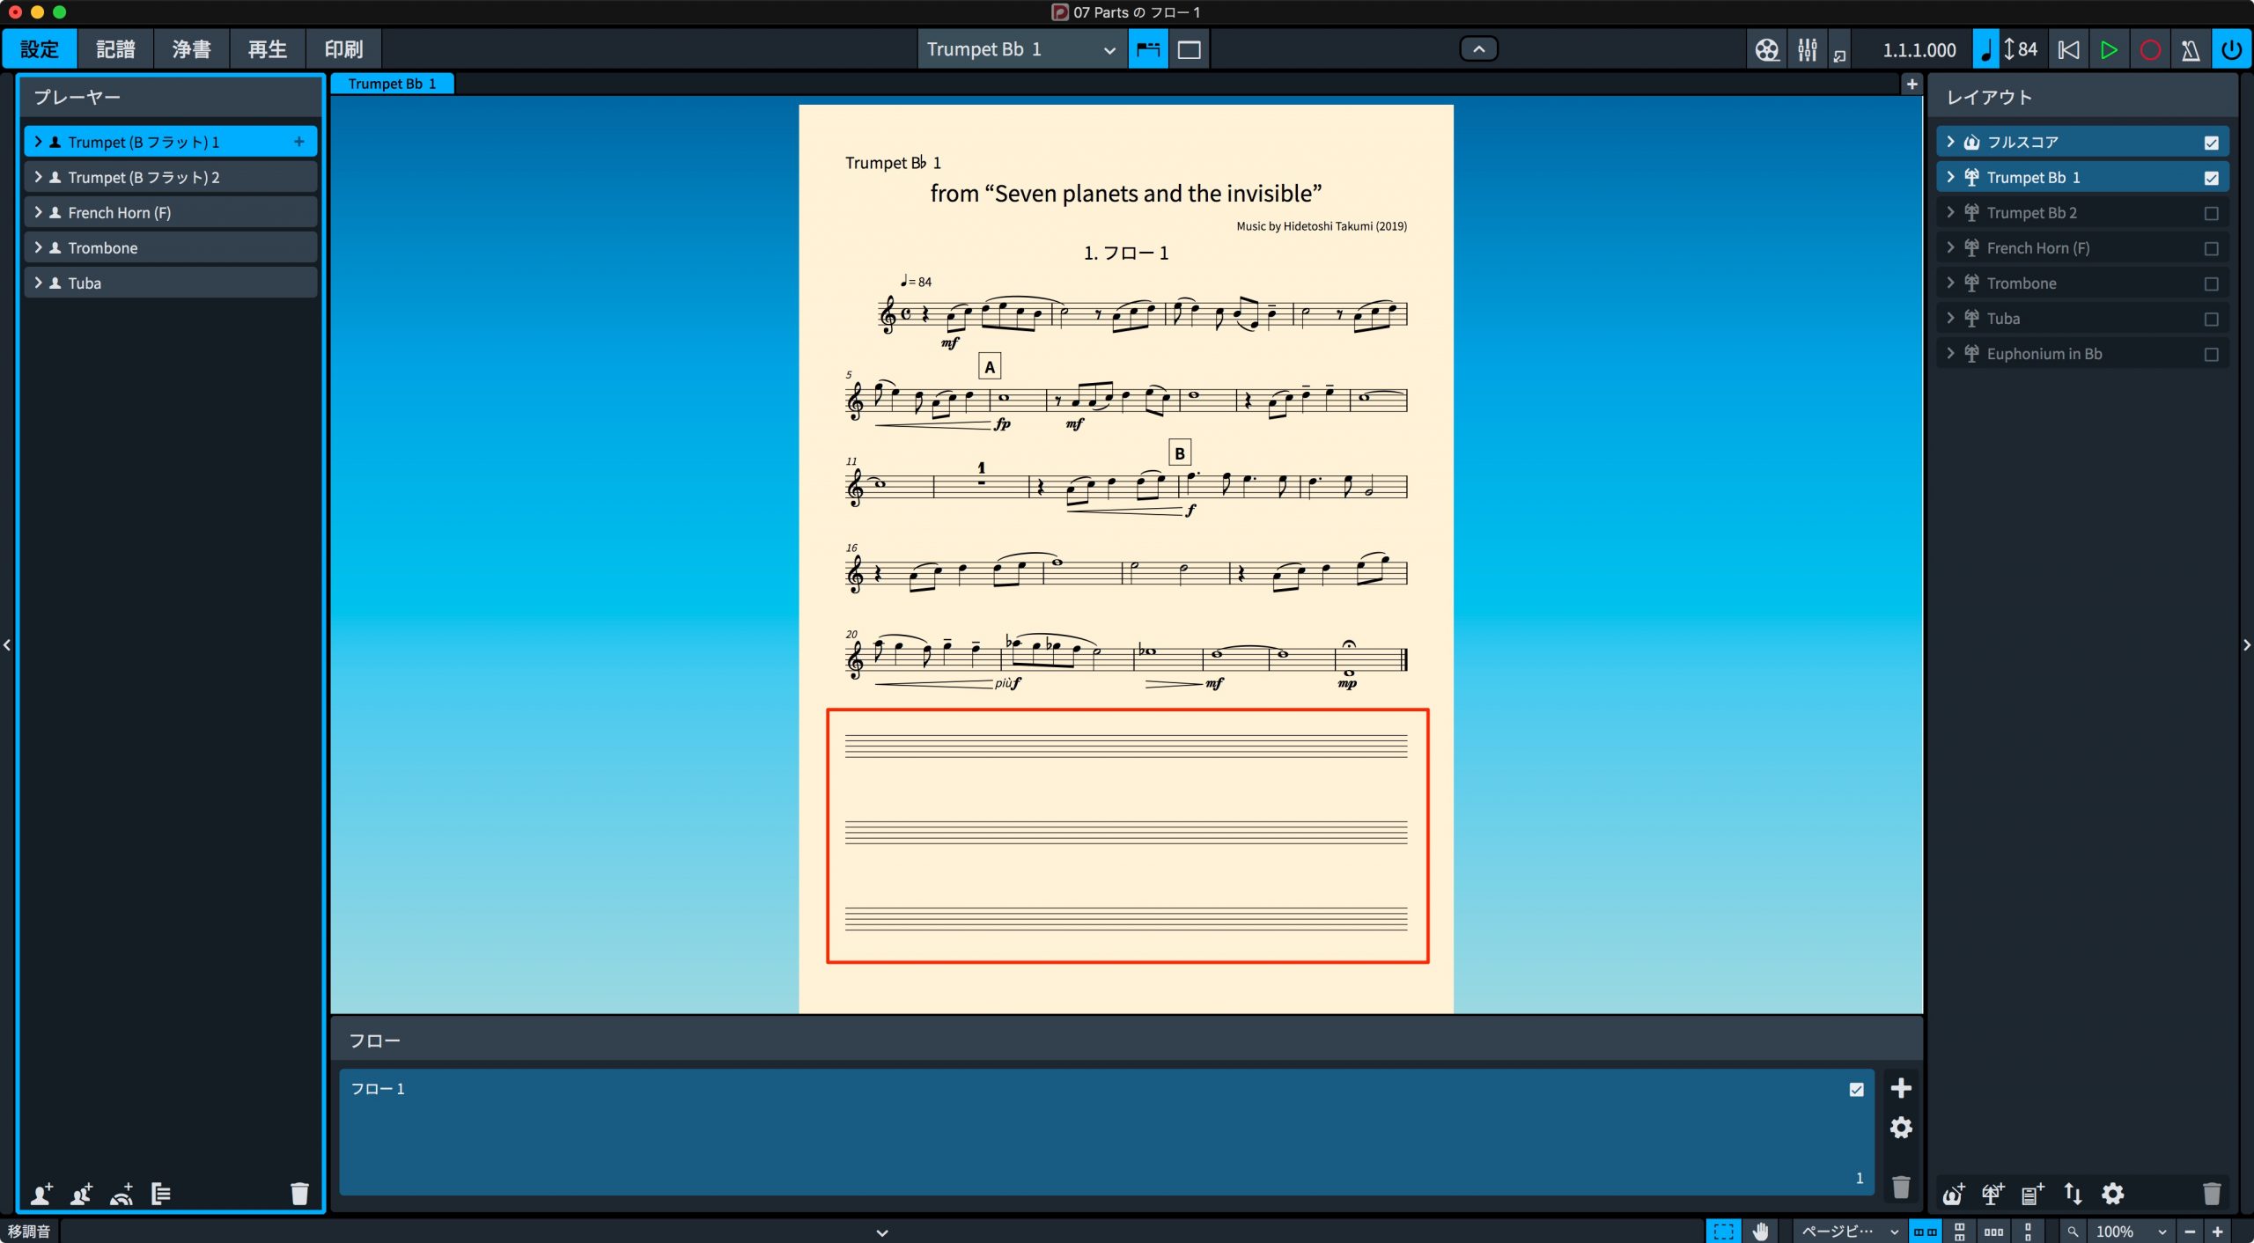Choose the marquee selection tool

click(x=1723, y=1232)
